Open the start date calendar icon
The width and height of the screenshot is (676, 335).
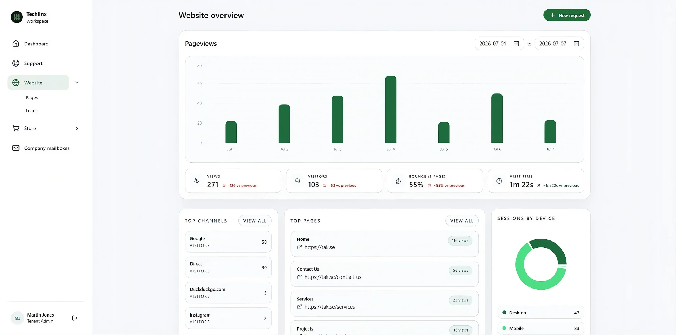[x=516, y=44]
